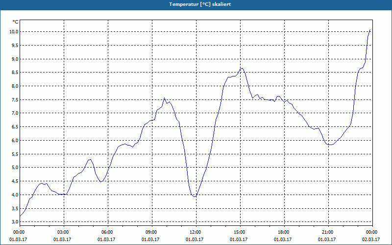Screen dimensions: 392x245
Task: Select the 5,5 y-axis value
Action: tap(15, 154)
